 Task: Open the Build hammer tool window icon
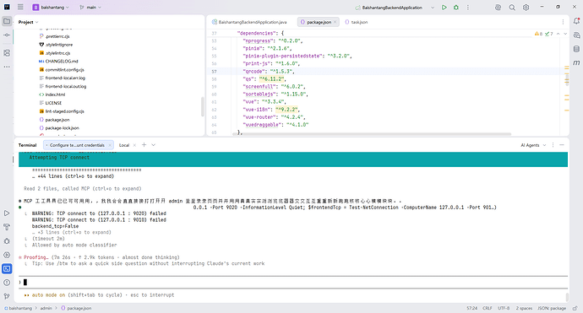click(x=7, y=227)
